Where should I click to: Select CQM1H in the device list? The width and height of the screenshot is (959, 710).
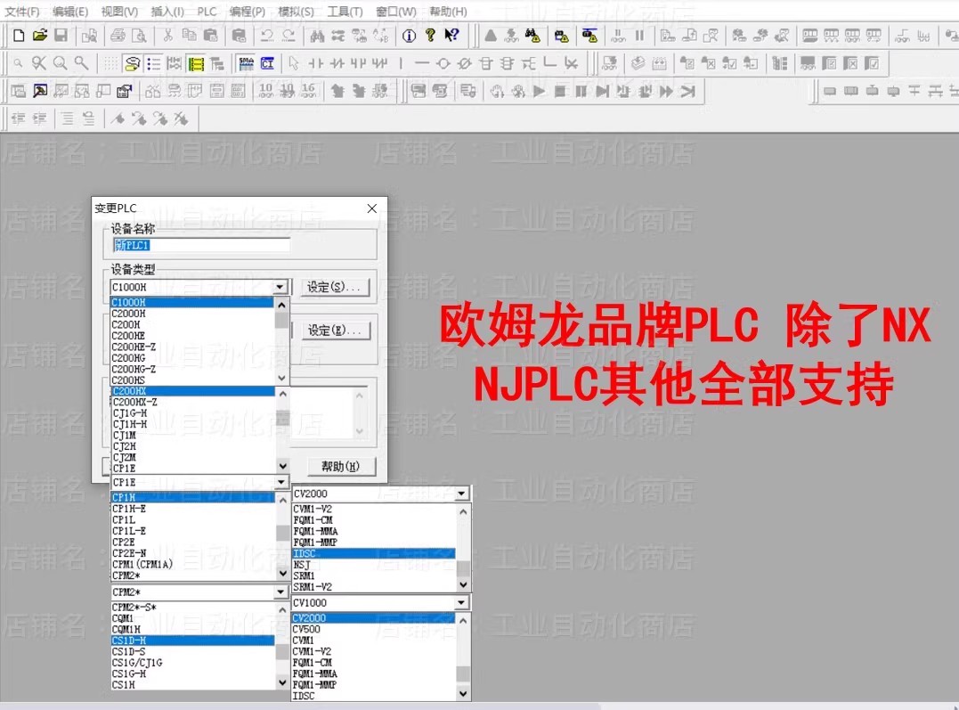pyautogui.click(x=192, y=629)
